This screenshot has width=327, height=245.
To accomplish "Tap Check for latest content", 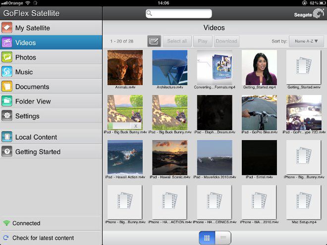I will point(43,238).
